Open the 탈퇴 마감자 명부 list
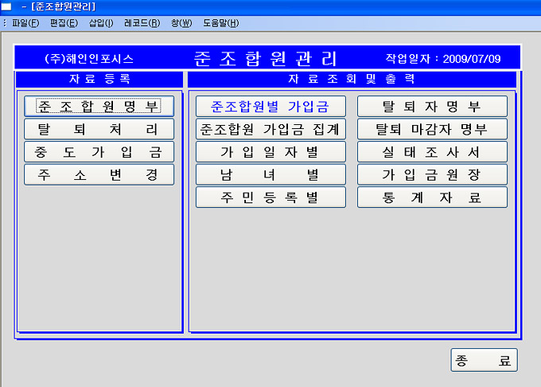The image size is (541, 387). [432, 129]
